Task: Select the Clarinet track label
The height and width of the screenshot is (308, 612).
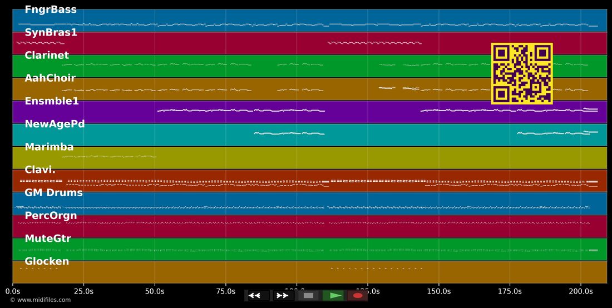Action: coord(47,56)
